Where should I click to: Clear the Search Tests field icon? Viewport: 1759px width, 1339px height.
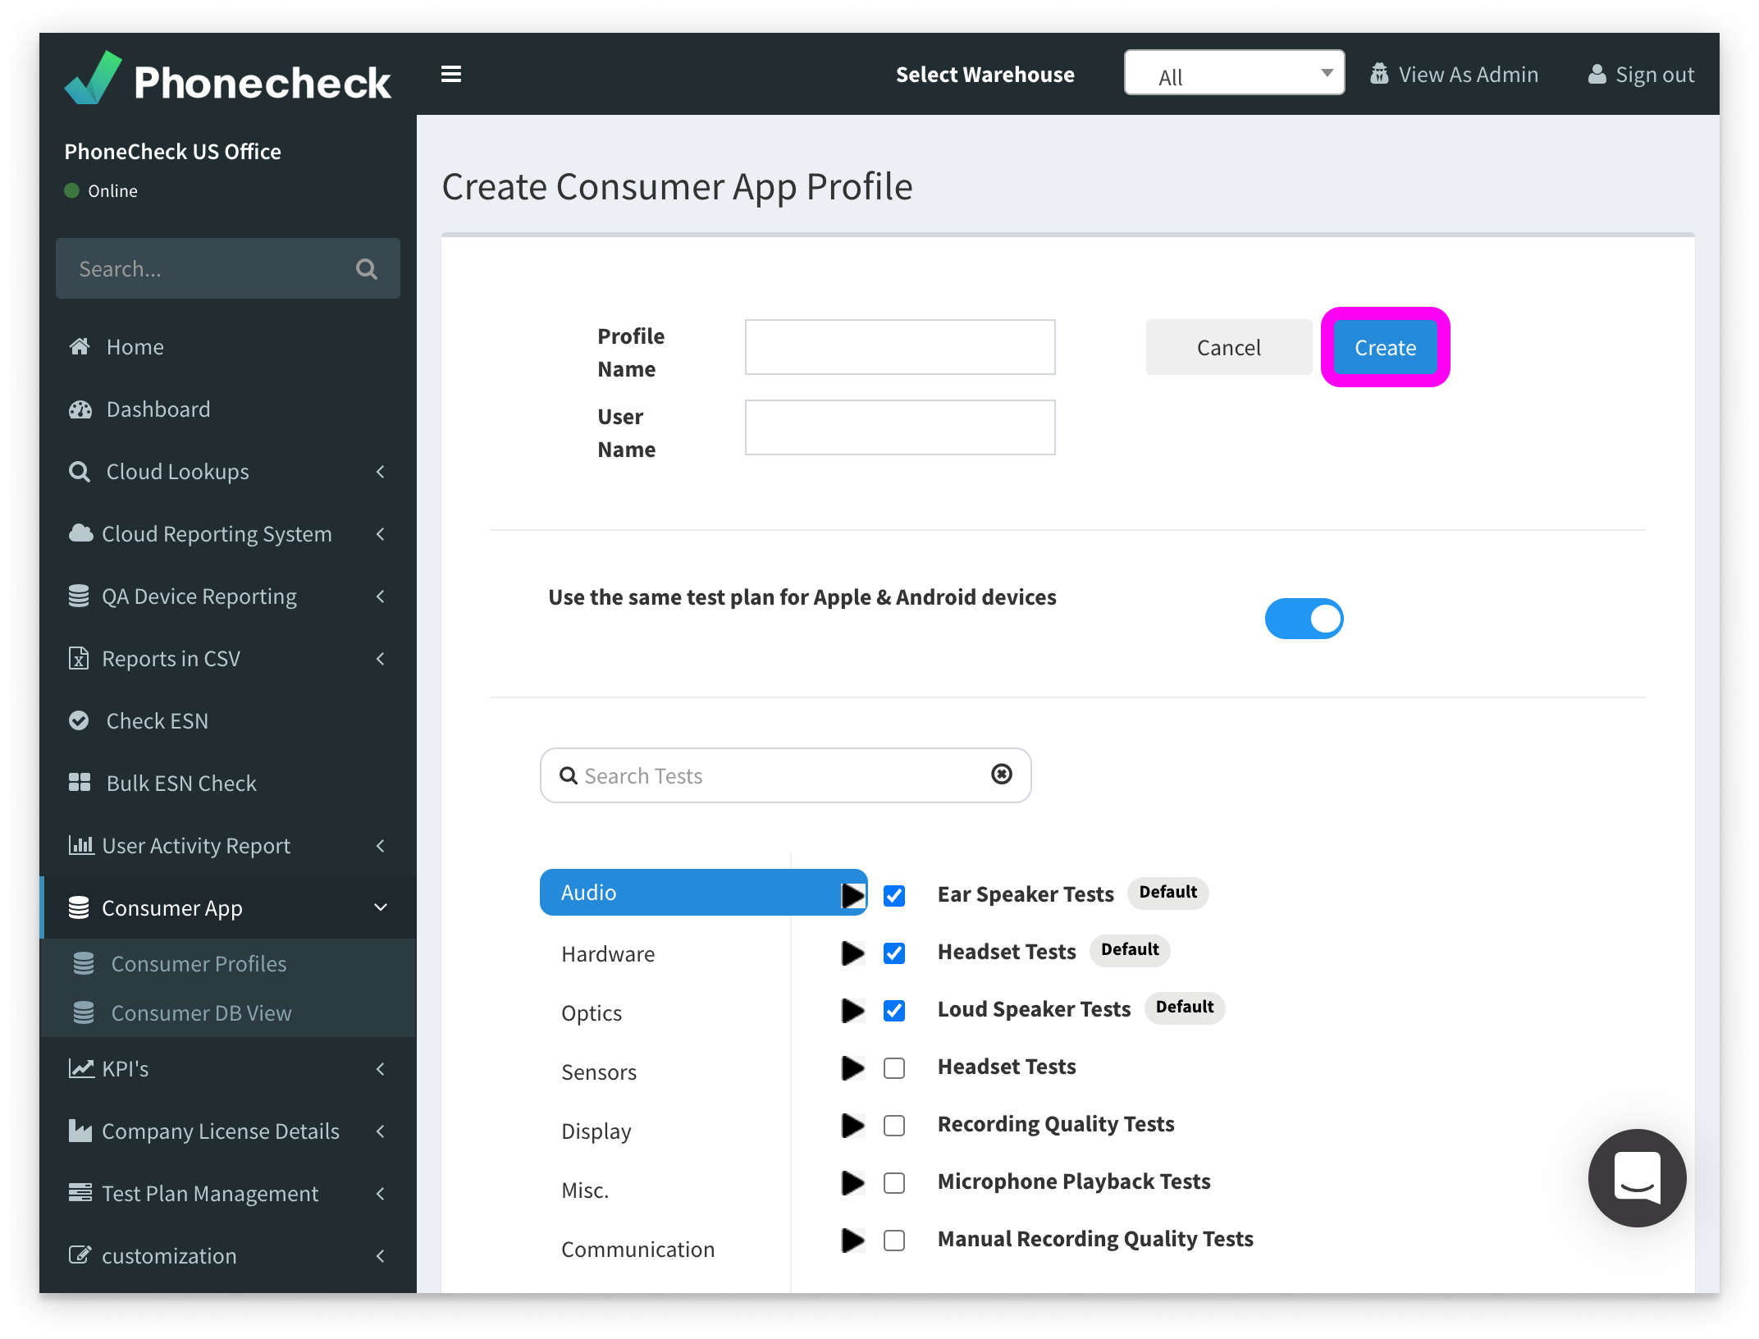(1001, 774)
